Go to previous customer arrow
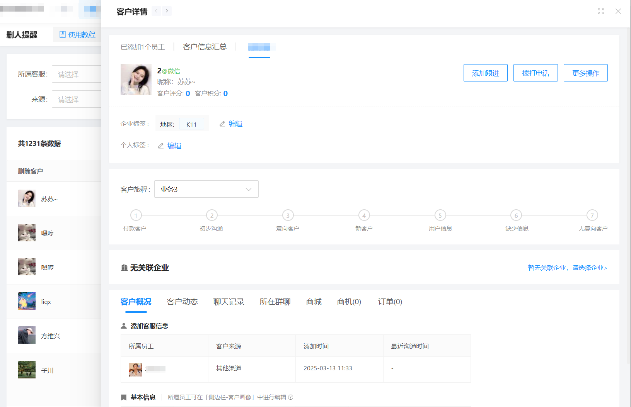The width and height of the screenshot is (631, 407). tap(156, 11)
